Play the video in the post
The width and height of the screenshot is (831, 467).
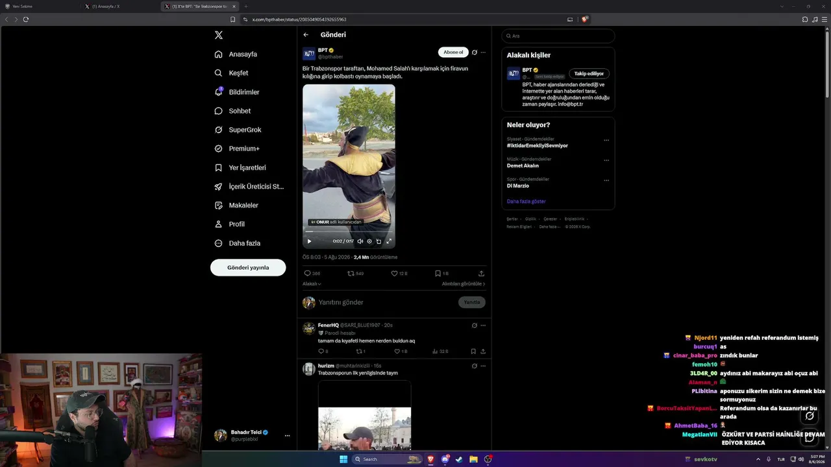point(309,241)
